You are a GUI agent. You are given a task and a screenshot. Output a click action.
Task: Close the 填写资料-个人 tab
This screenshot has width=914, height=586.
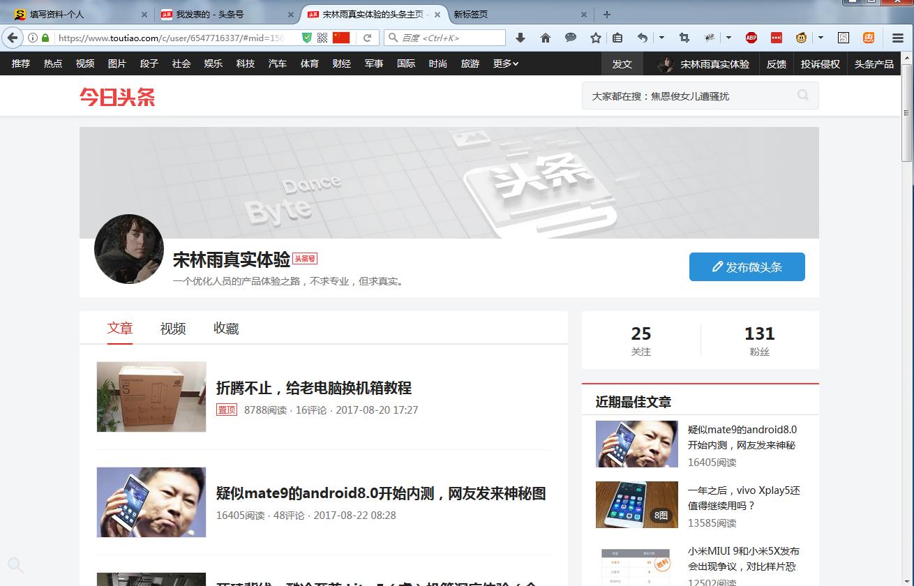pyautogui.click(x=144, y=14)
